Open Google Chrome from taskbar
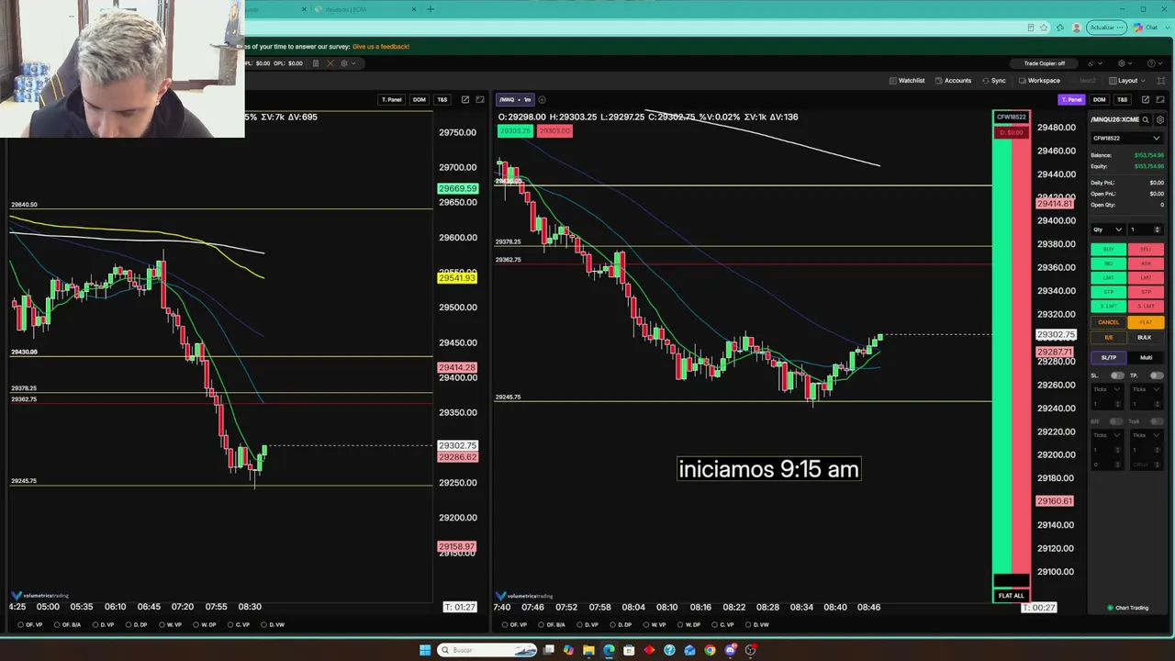The height and width of the screenshot is (661, 1175). [x=710, y=650]
